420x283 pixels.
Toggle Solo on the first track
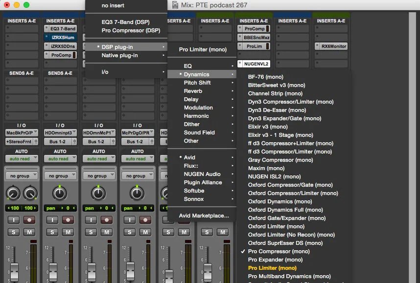pyautogui.click(x=14, y=232)
